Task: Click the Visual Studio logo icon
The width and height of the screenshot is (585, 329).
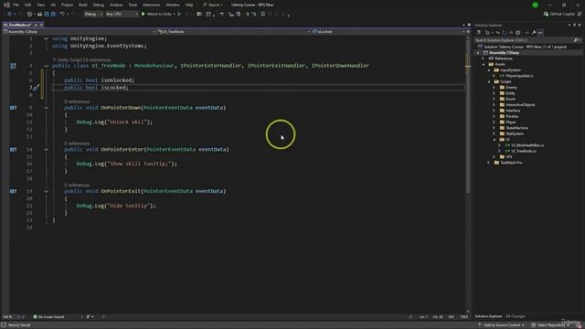Action: coord(6,5)
